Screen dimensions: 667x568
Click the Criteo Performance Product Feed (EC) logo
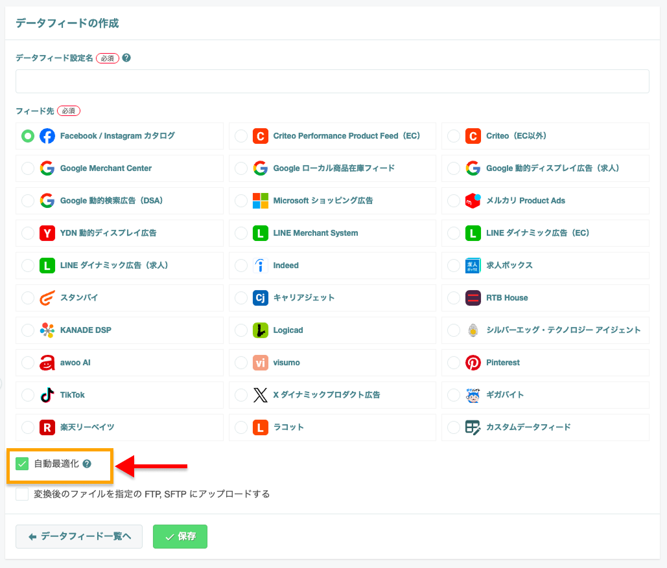click(261, 136)
